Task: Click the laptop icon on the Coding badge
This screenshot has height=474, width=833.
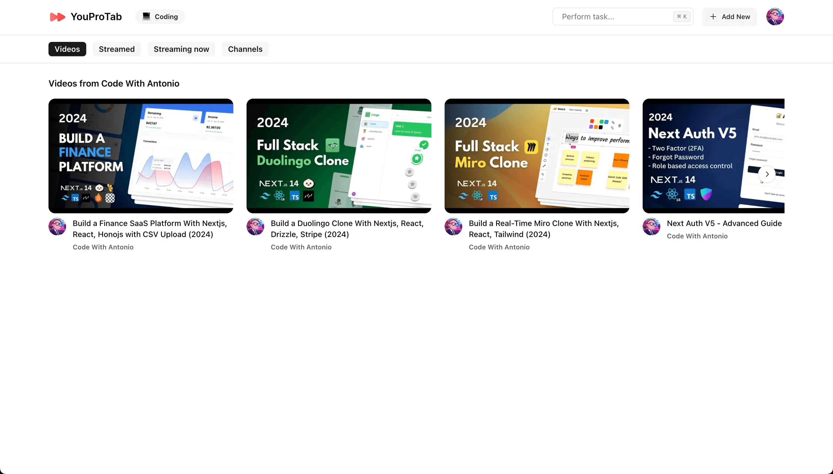Action: [147, 16]
